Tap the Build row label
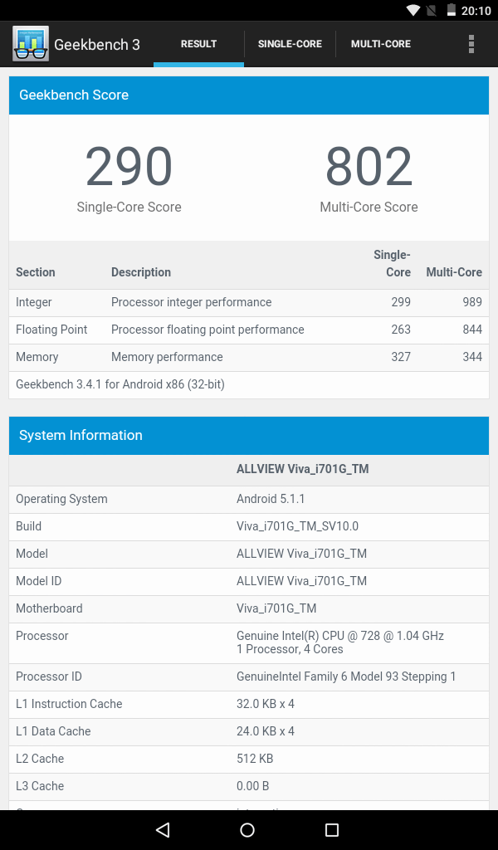The image size is (498, 850). point(28,525)
